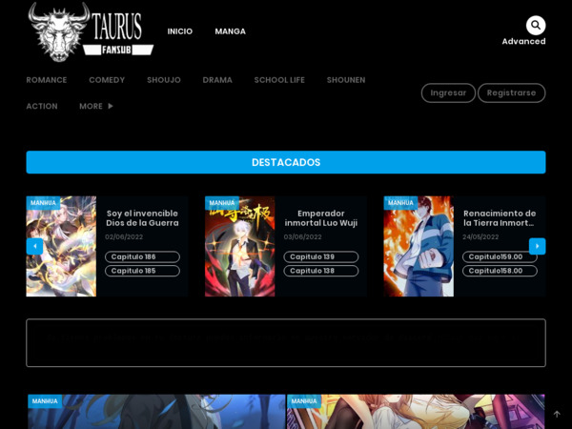Click MANHUA badge on Renacimiento cover

pyautogui.click(x=401, y=203)
